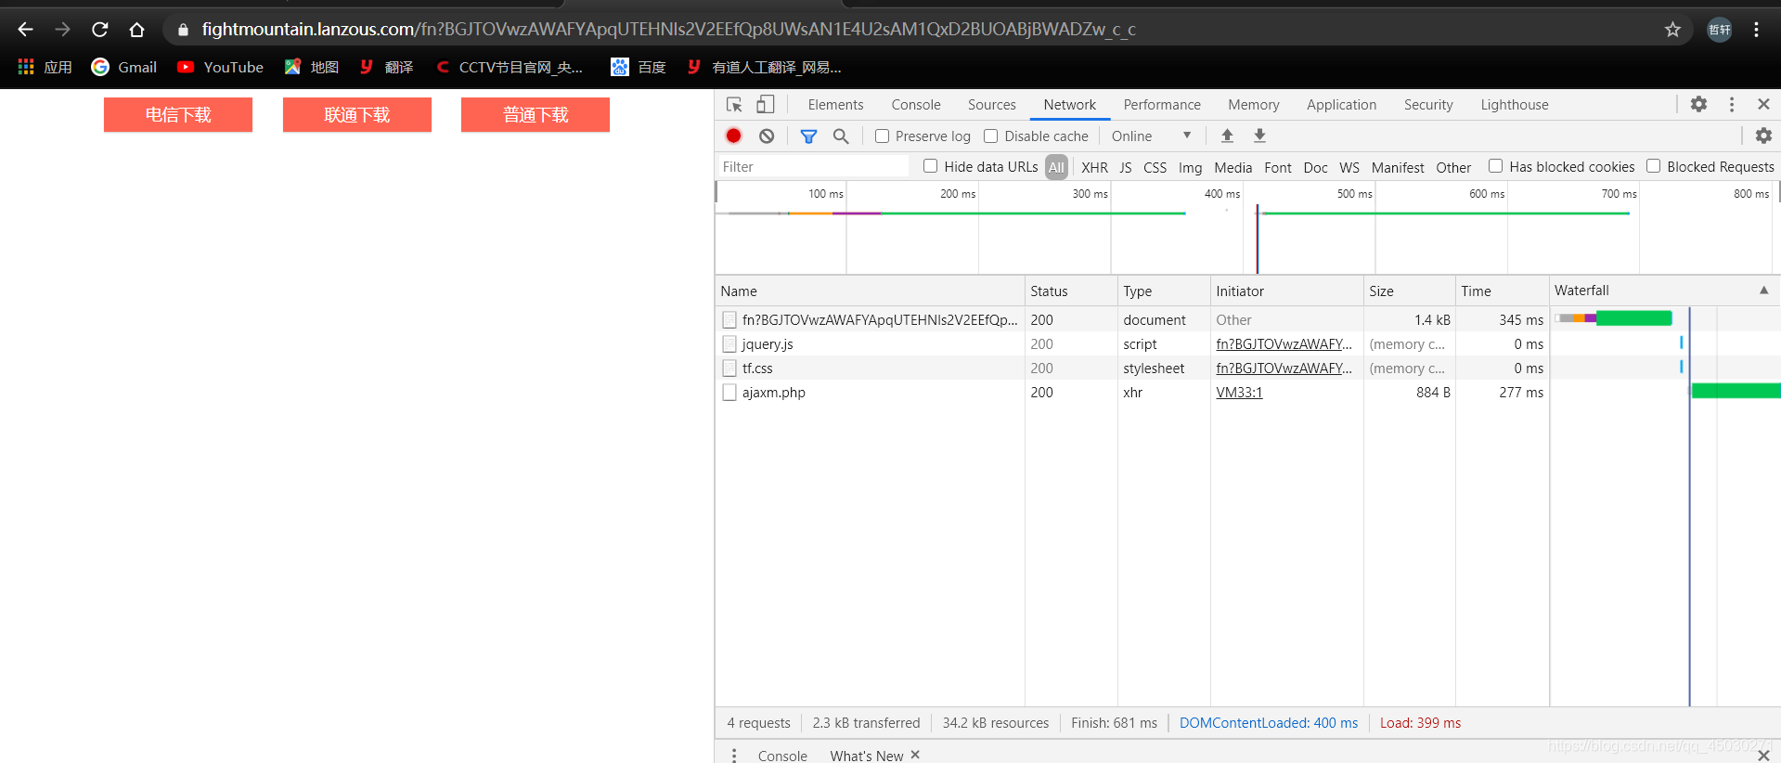Screen dimensions: 1781x763
Task: Stop recording network log (red dot)
Action: tap(733, 136)
